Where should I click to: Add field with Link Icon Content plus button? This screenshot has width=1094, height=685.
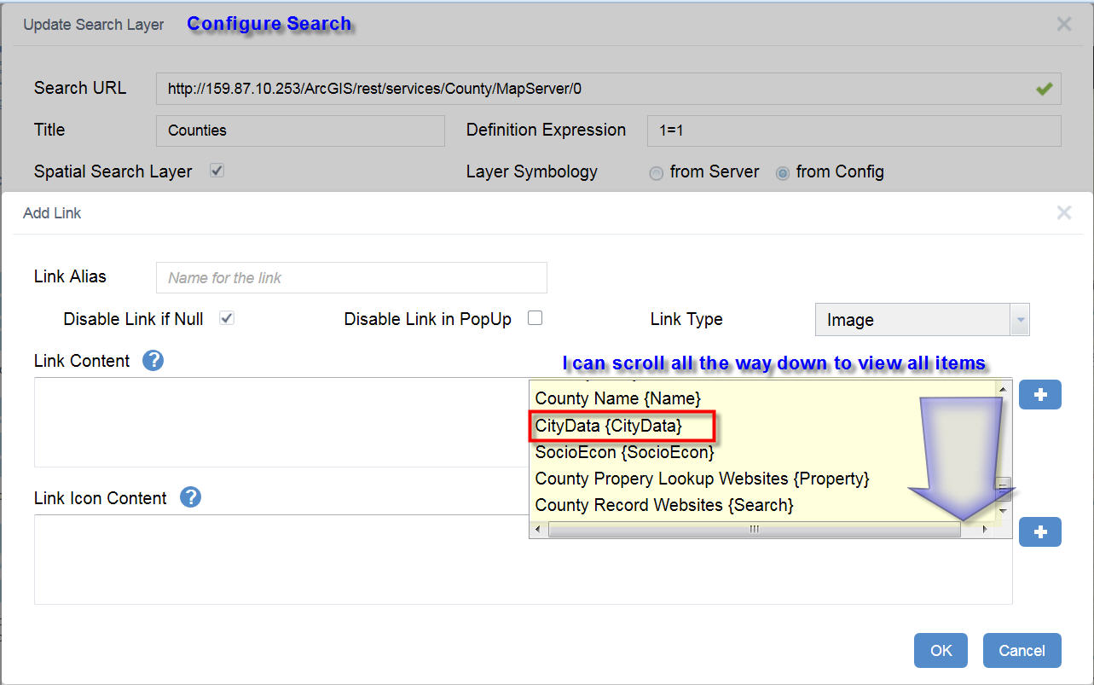point(1039,531)
